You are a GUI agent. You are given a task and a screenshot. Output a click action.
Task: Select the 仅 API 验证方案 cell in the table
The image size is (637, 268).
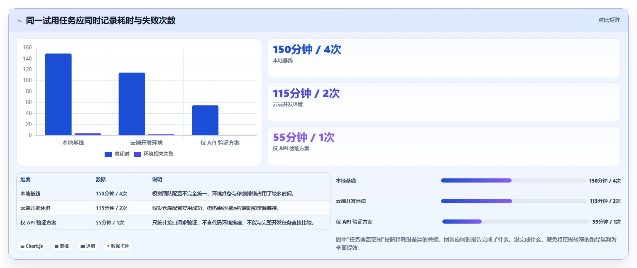[x=38, y=223]
